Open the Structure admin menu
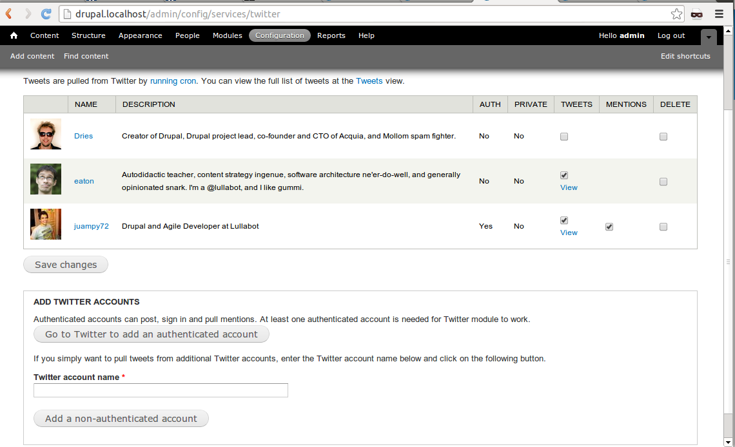The image size is (735, 447). pyautogui.click(x=88, y=35)
